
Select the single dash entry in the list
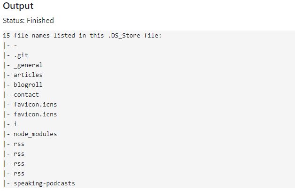tap(16, 46)
